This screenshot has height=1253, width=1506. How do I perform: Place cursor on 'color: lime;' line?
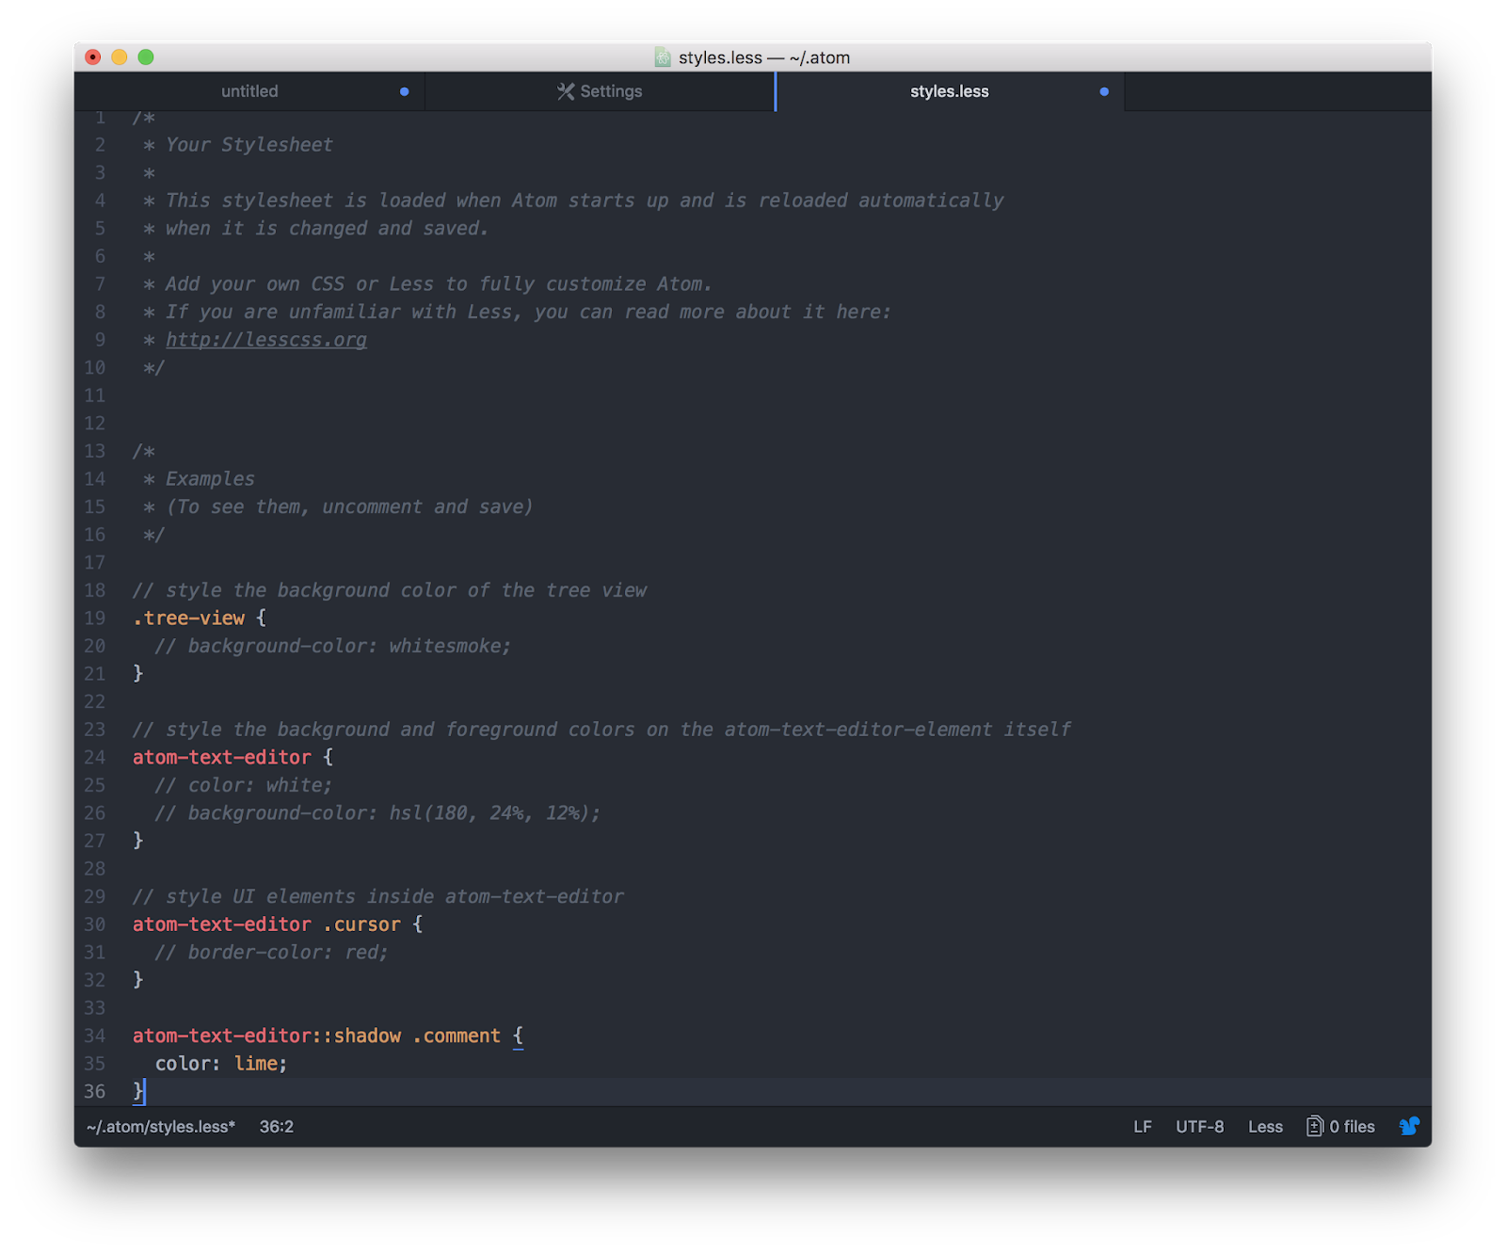click(221, 1063)
